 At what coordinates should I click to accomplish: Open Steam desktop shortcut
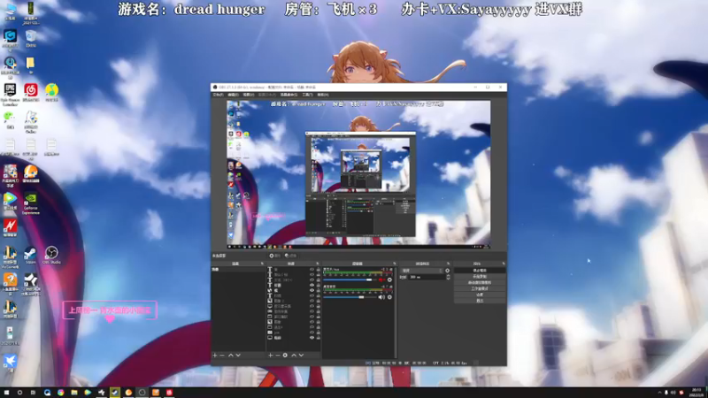tap(30, 256)
